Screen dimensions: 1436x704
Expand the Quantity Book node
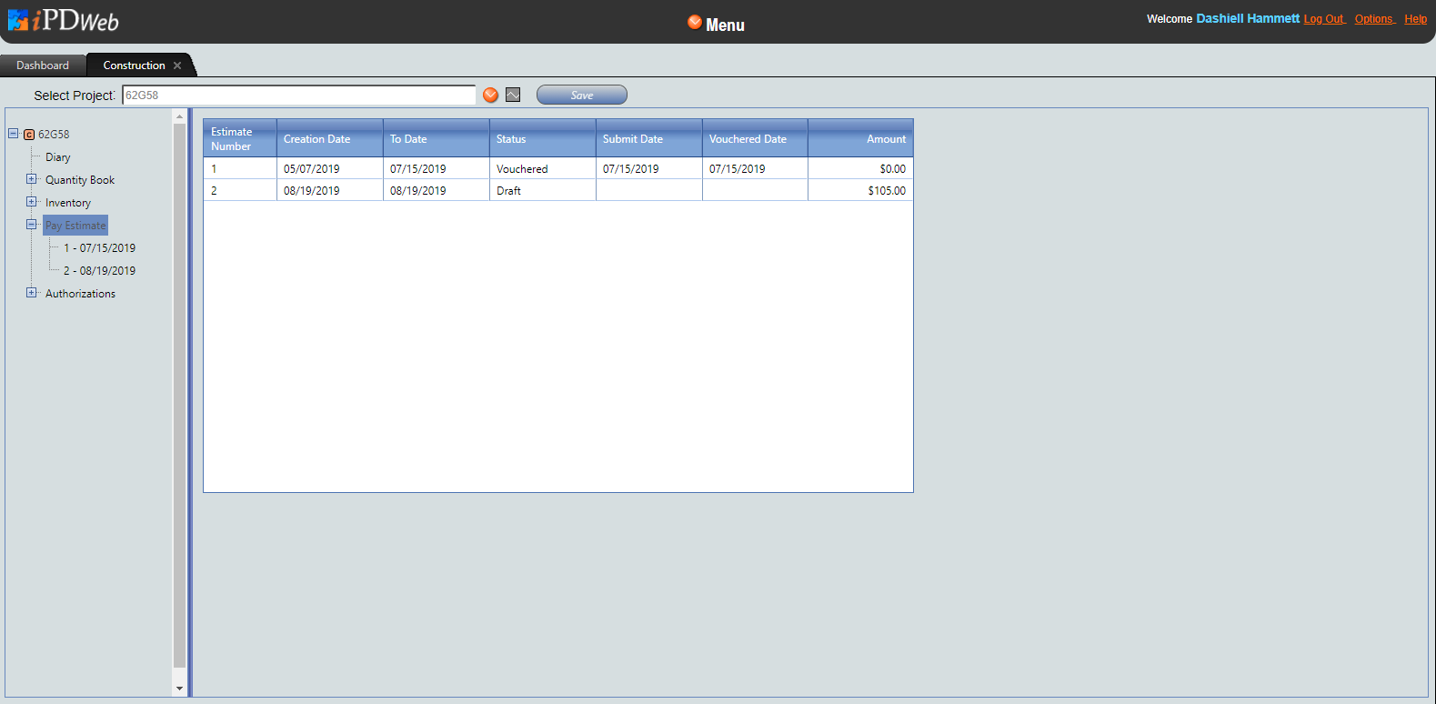(32, 179)
